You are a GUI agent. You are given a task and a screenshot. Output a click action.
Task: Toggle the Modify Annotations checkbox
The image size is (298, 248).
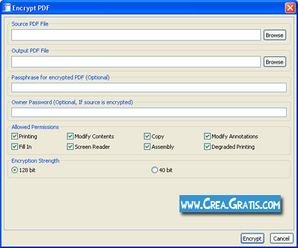coord(207,136)
